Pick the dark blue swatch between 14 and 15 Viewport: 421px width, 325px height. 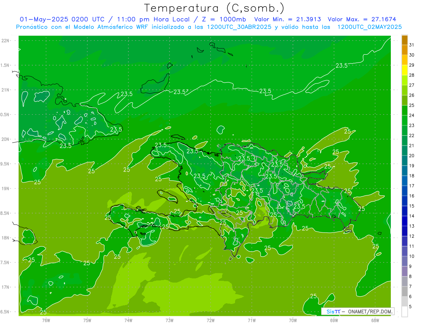point(405,211)
